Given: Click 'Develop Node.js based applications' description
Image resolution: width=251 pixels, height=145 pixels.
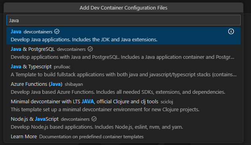Looking at the screenshot, I should [97, 127].
